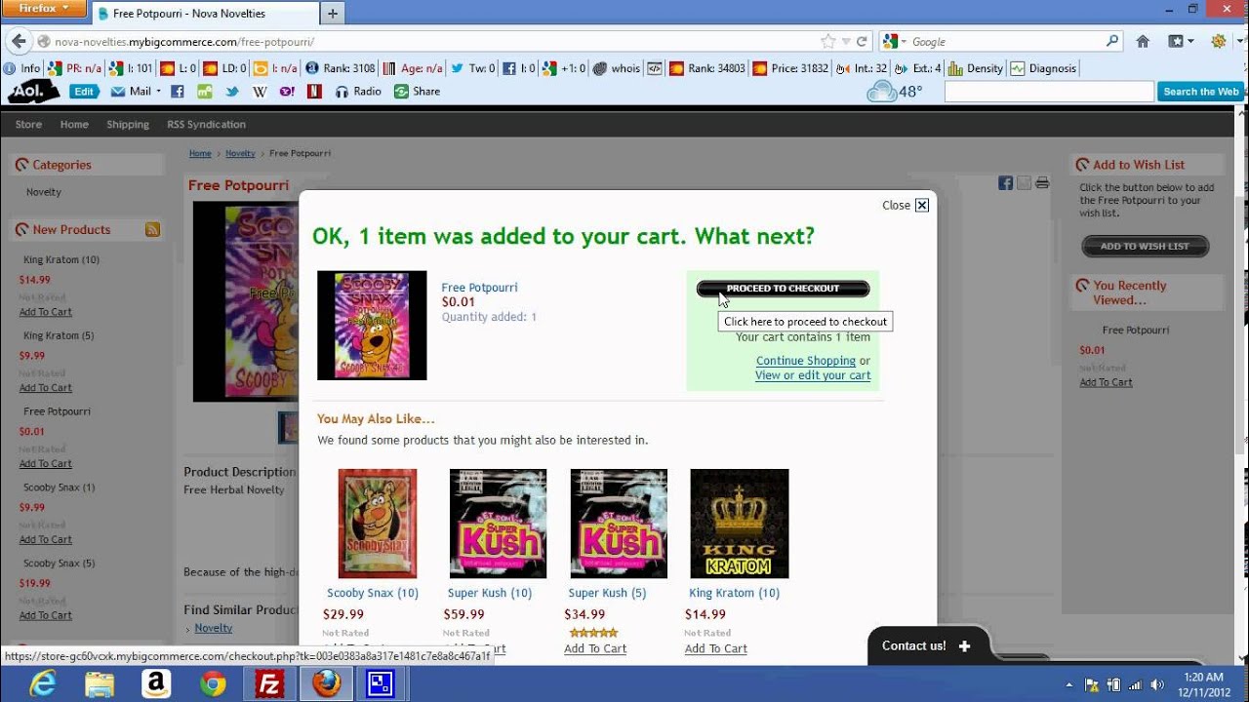Click the Continue Shopping link
1249x702 pixels.
pyautogui.click(x=806, y=361)
